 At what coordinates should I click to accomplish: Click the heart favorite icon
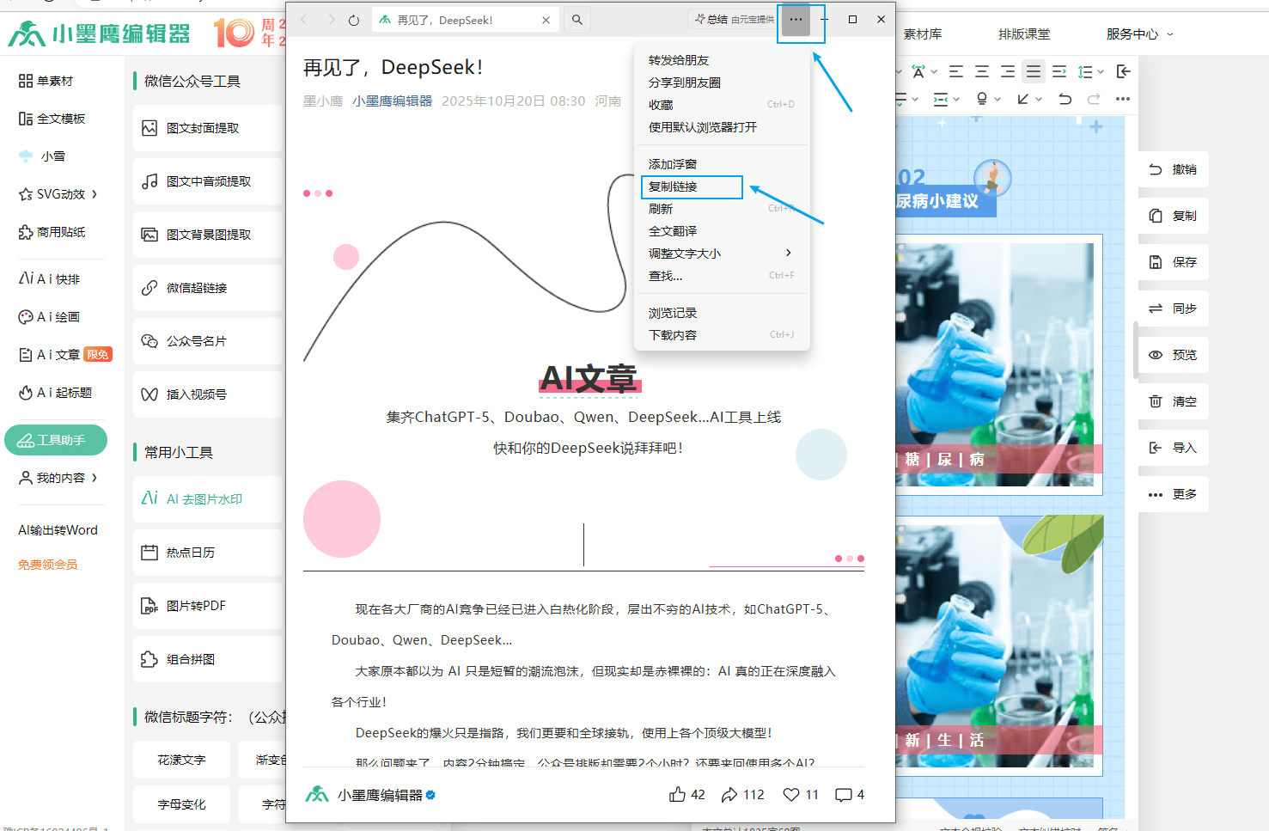(x=791, y=795)
